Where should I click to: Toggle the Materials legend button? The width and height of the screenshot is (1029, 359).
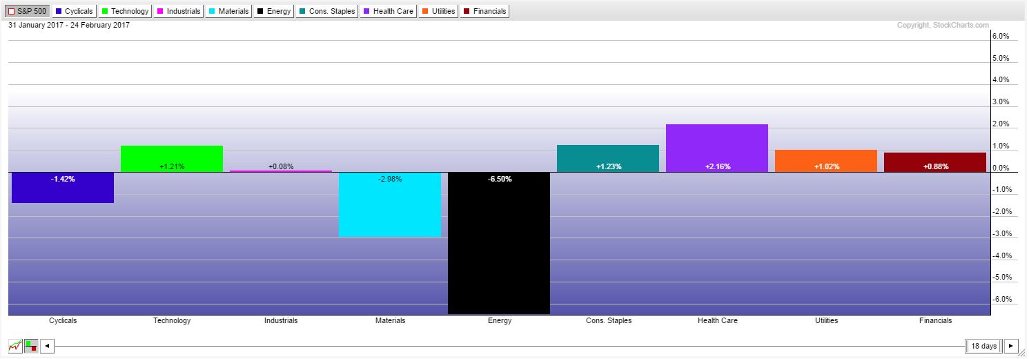[229, 11]
